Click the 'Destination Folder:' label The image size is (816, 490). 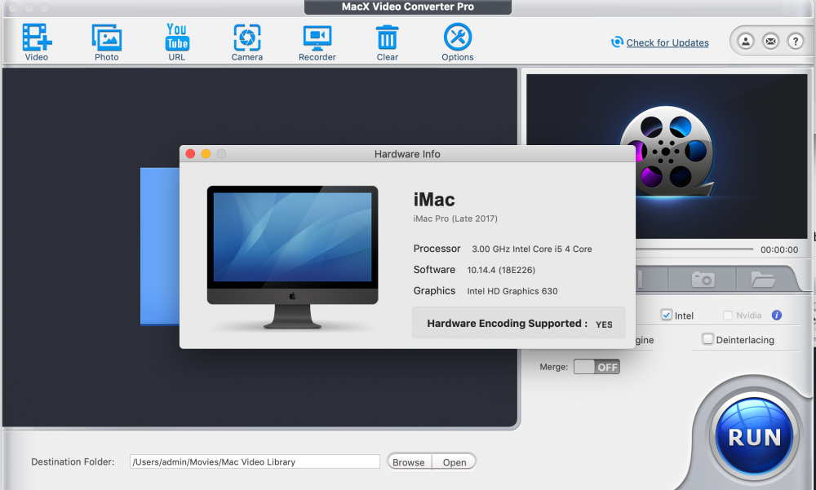coord(73,462)
